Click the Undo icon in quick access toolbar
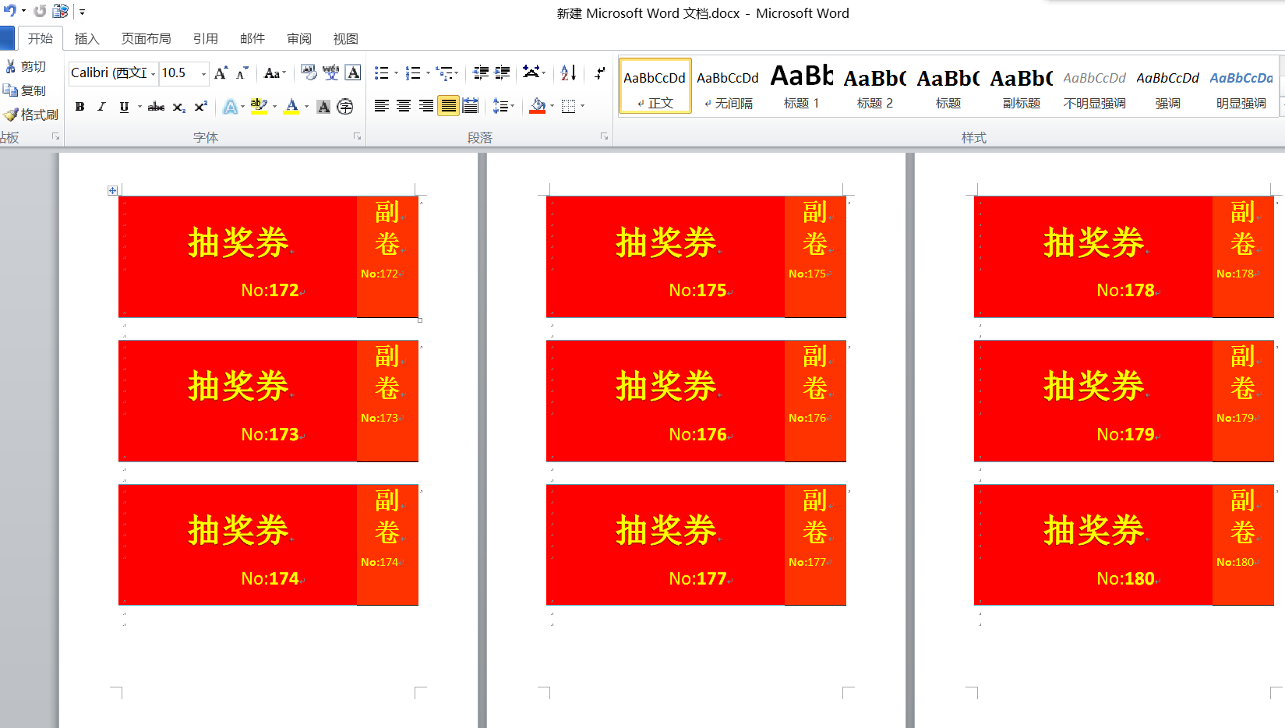Image resolution: width=1285 pixels, height=728 pixels. tap(9, 11)
